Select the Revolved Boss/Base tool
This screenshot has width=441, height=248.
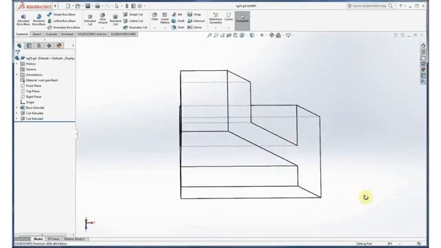(39, 20)
